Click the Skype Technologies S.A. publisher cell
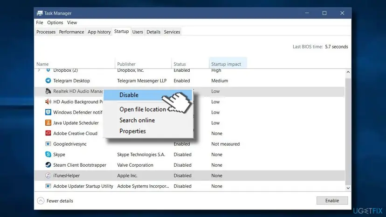Screen dimensions: 386x217 click(141, 155)
